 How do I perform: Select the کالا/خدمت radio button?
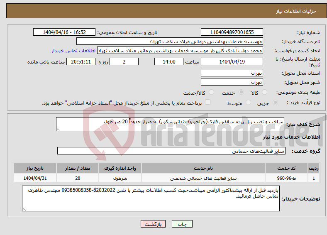pyautogui.click(x=212, y=92)
